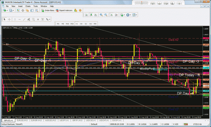The height and width of the screenshot is (127, 211).
Task: Open the View menu
Action: coord(13,6)
